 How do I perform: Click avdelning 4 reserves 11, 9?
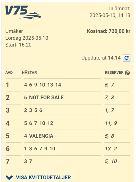[111, 123]
